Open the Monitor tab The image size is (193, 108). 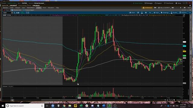[x=5, y=8]
